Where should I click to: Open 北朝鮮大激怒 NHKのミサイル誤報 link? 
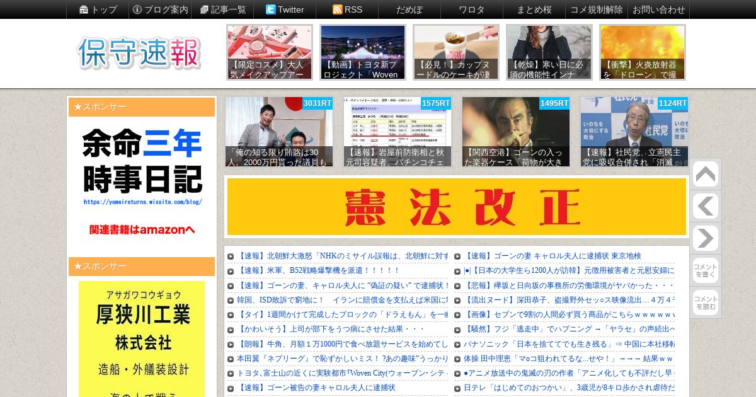pos(343,256)
